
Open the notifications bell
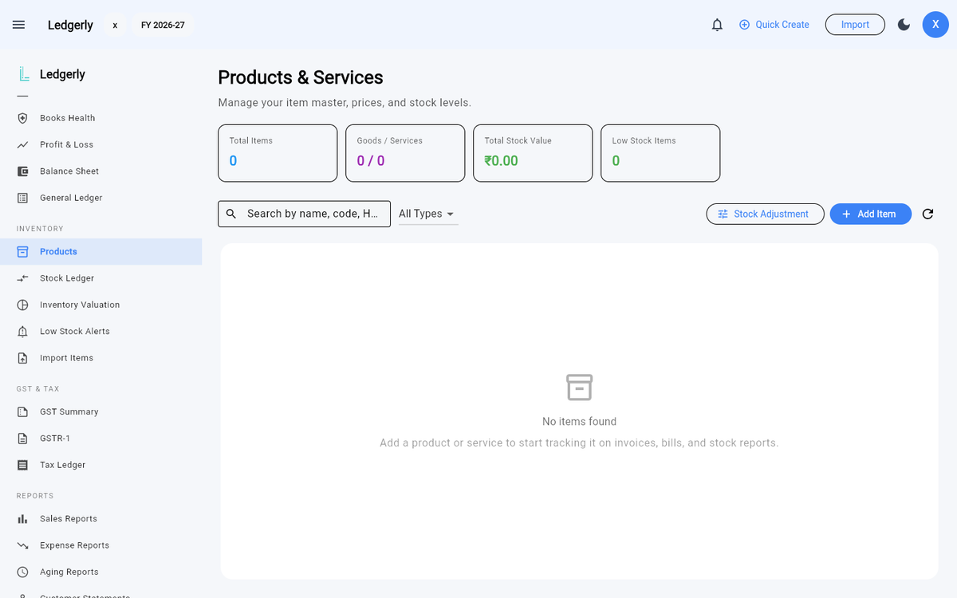click(x=717, y=25)
